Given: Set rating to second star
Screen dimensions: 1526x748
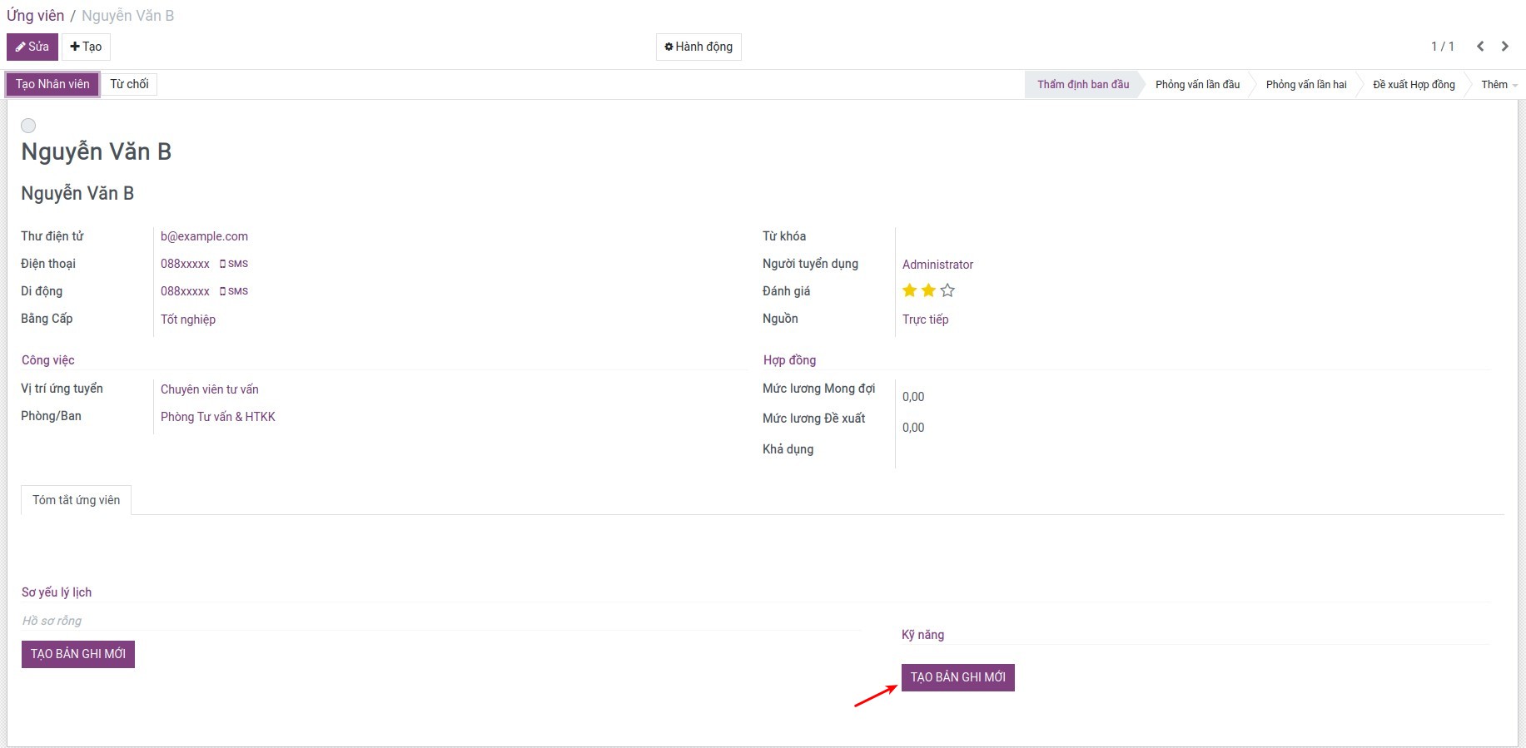Looking at the screenshot, I should tap(928, 290).
